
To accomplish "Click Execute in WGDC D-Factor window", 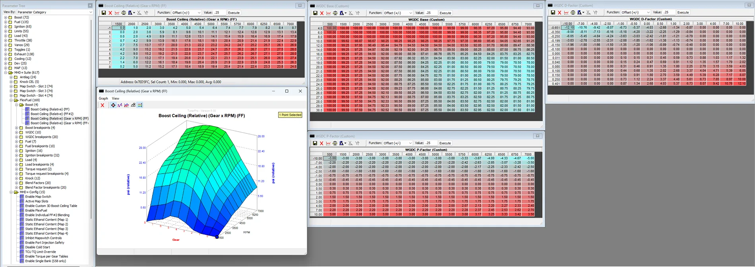I will tap(683, 12).
